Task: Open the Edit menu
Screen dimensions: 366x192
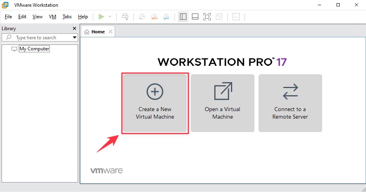Action: tap(22, 17)
